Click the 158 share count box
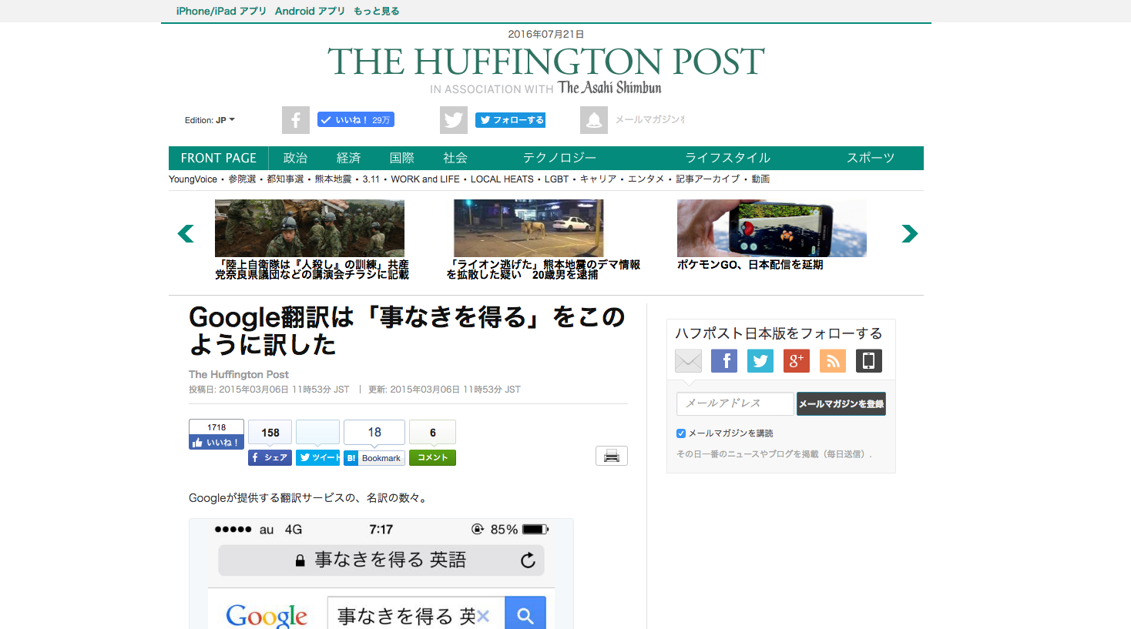Viewport: 1131px width, 629px height. [270, 433]
